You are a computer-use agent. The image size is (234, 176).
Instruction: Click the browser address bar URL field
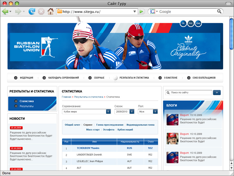[97, 11]
